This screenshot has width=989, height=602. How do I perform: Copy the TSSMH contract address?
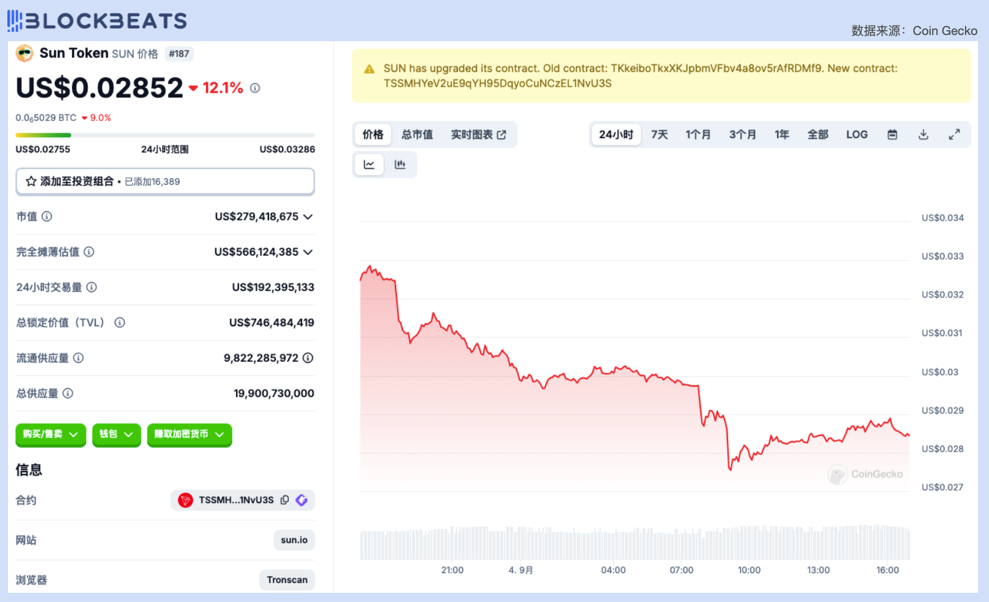point(284,500)
